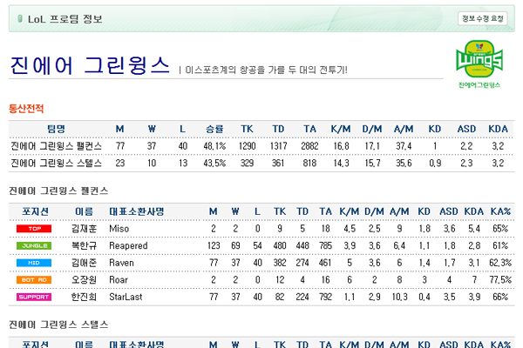The height and width of the screenshot is (348, 523).
Task: Select the BOT AD position badge for Roar
Action: tap(34, 280)
